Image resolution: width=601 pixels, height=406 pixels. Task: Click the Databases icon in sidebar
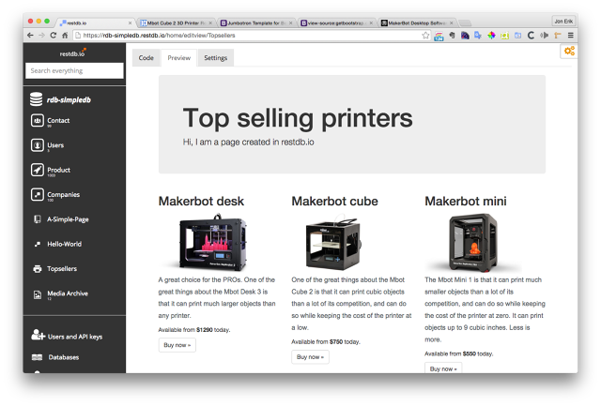pyautogui.click(x=38, y=357)
